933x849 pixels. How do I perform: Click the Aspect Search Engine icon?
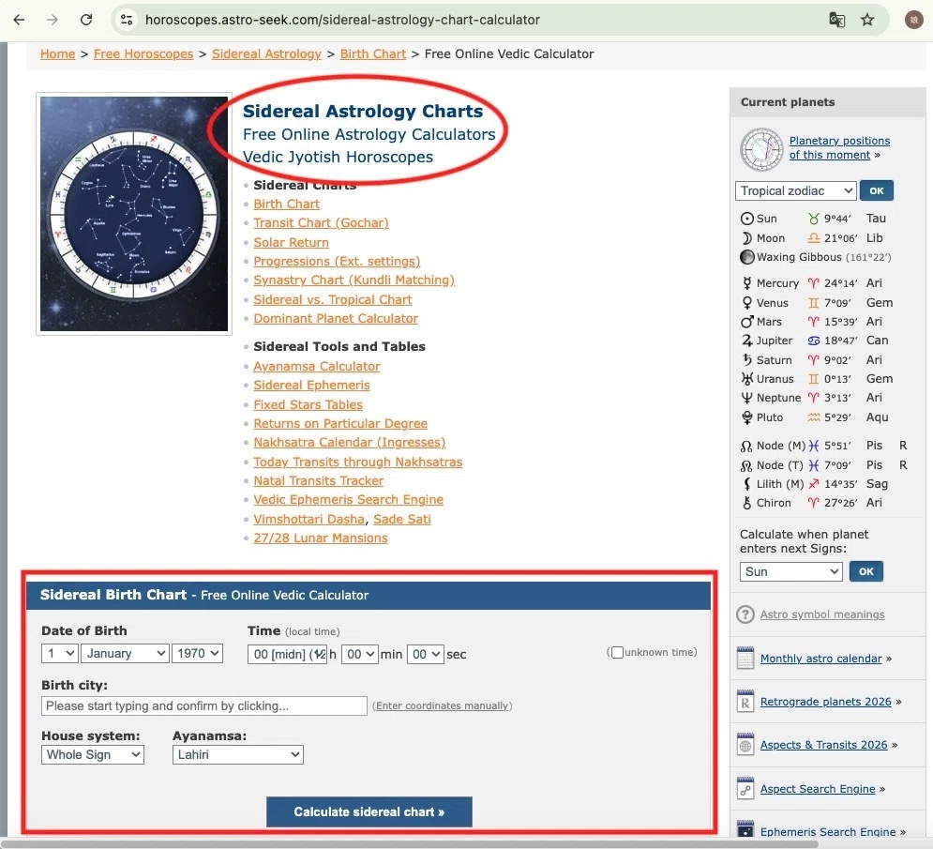click(x=745, y=788)
